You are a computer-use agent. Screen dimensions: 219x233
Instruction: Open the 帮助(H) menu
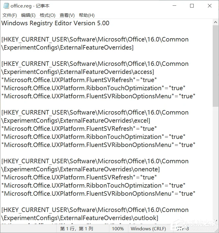coord(87,15)
